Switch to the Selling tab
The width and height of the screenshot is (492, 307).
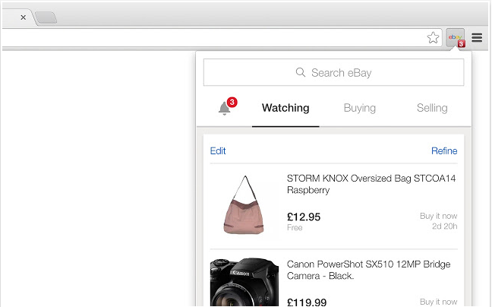[432, 108]
